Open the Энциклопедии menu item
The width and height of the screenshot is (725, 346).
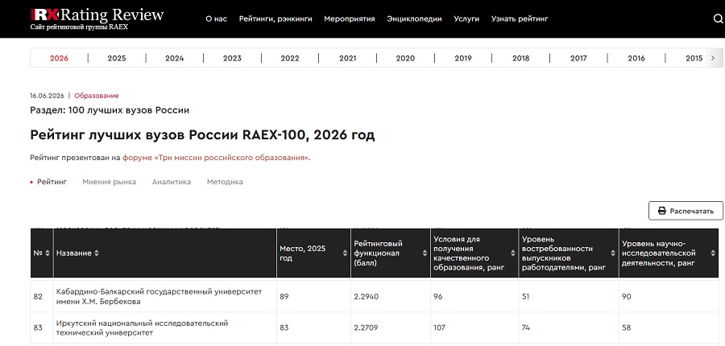(414, 19)
